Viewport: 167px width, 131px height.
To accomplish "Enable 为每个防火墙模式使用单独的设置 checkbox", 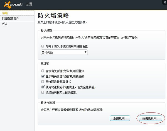I will click(x=43, y=46).
